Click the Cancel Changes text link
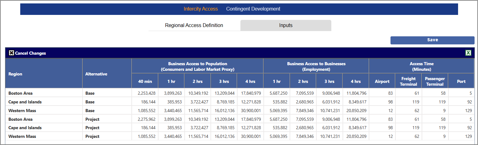This screenshot has width=478, height=145. pos(31,53)
